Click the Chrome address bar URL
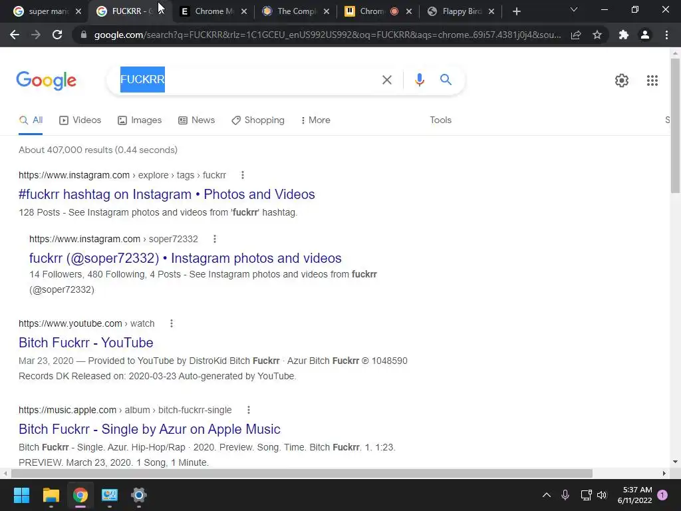681x511 pixels. [x=327, y=35]
